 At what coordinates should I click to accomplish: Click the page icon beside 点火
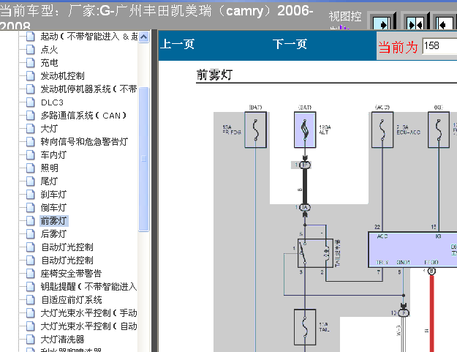point(30,50)
